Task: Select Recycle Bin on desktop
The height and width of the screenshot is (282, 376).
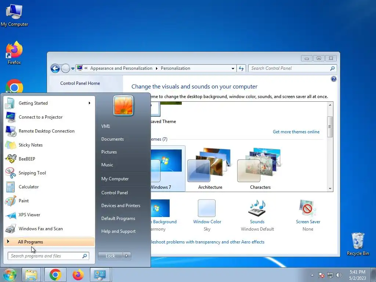Action: pyautogui.click(x=358, y=244)
